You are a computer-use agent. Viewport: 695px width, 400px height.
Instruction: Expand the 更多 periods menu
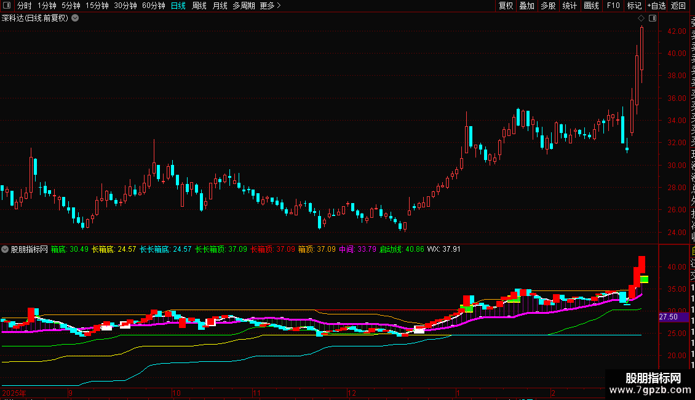[x=270, y=6]
